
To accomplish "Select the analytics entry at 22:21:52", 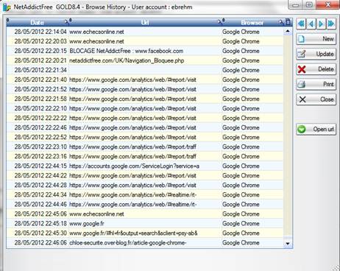I will [x=145, y=89].
